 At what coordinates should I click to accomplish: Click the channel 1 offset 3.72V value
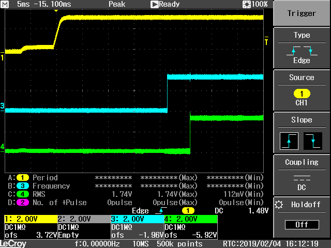47,235
